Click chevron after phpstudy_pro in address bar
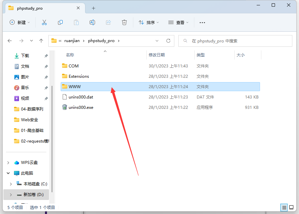The image size is (299, 214). pos(119,41)
